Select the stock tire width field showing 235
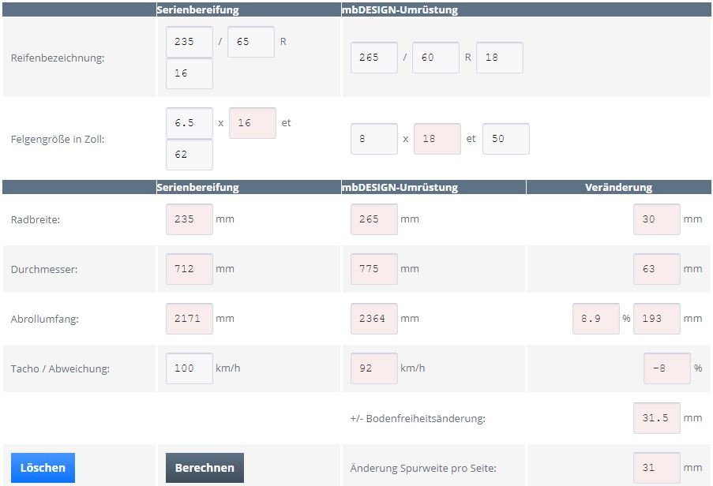 tap(190, 42)
